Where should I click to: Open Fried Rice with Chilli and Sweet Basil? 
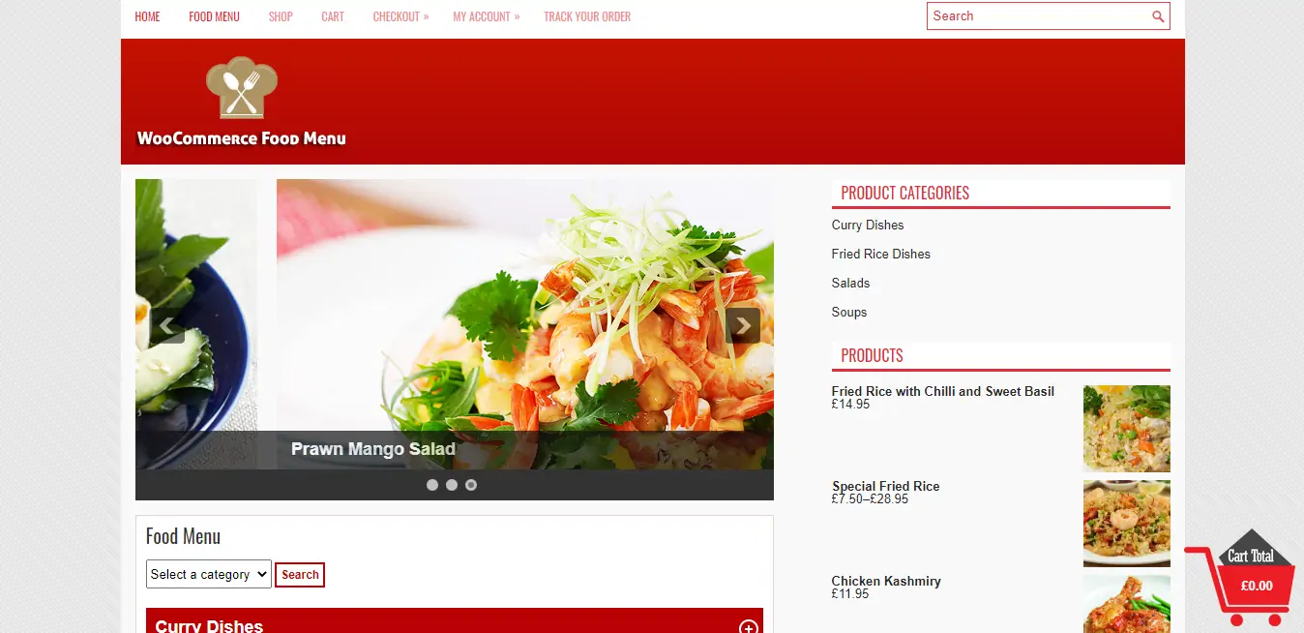[x=943, y=391]
